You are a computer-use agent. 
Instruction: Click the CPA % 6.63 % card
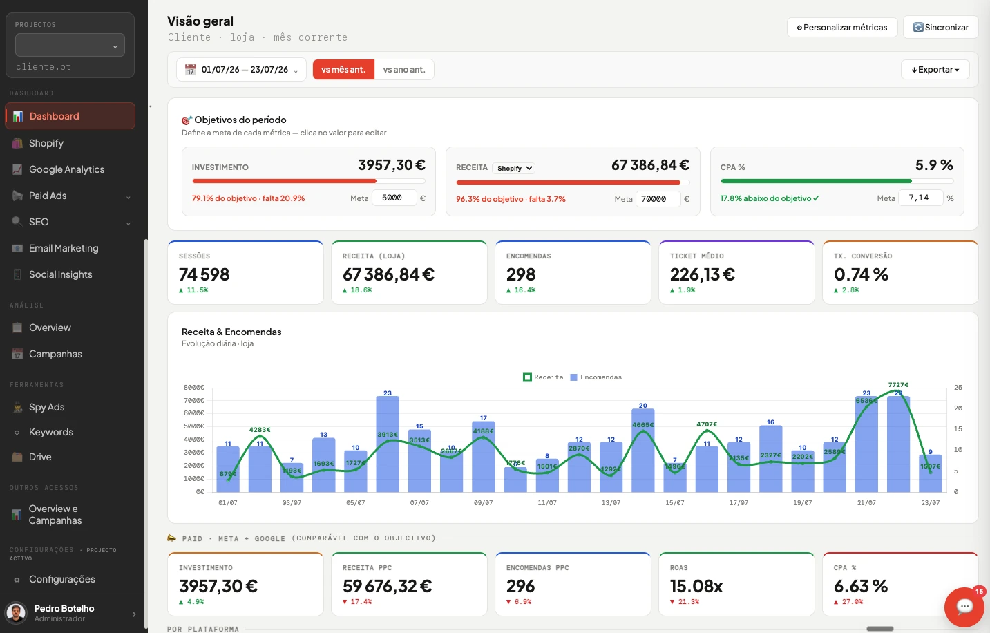click(x=901, y=584)
